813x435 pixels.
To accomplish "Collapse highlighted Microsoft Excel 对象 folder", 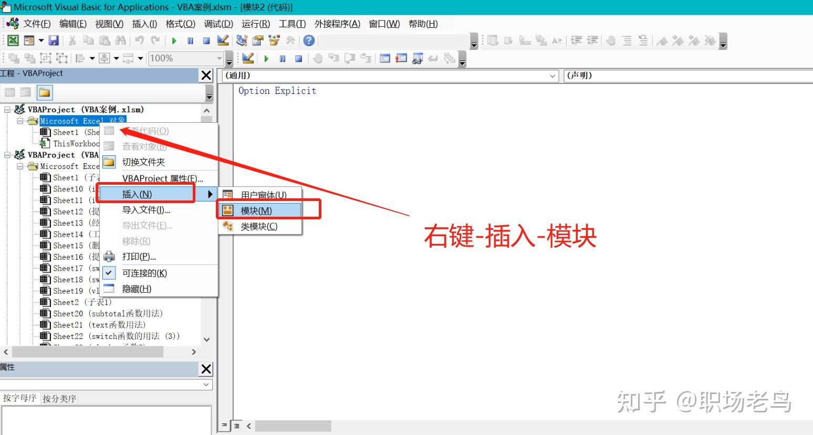I will coord(20,121).
